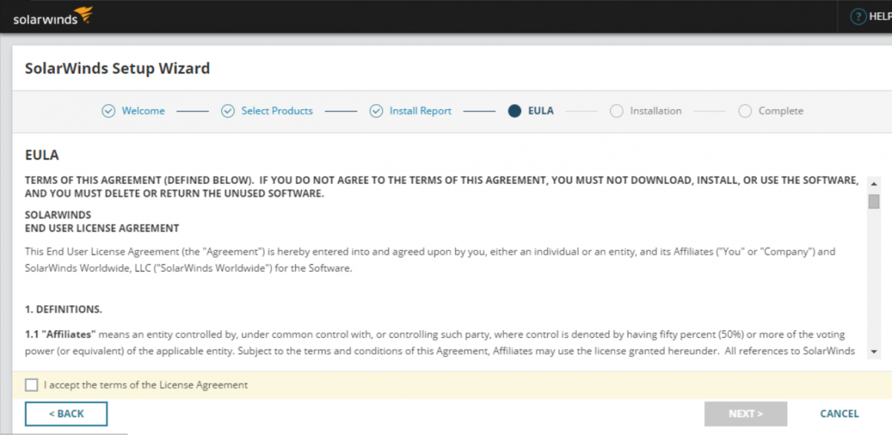892x435 pixels.
Task: Click the Complete step empty circle
Action: [745, 111]
